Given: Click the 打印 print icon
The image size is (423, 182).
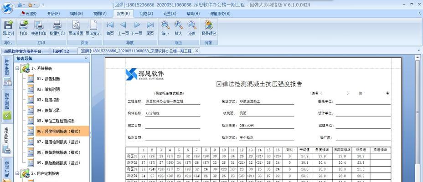Looking at the screenshot, I should coord(23,25).
